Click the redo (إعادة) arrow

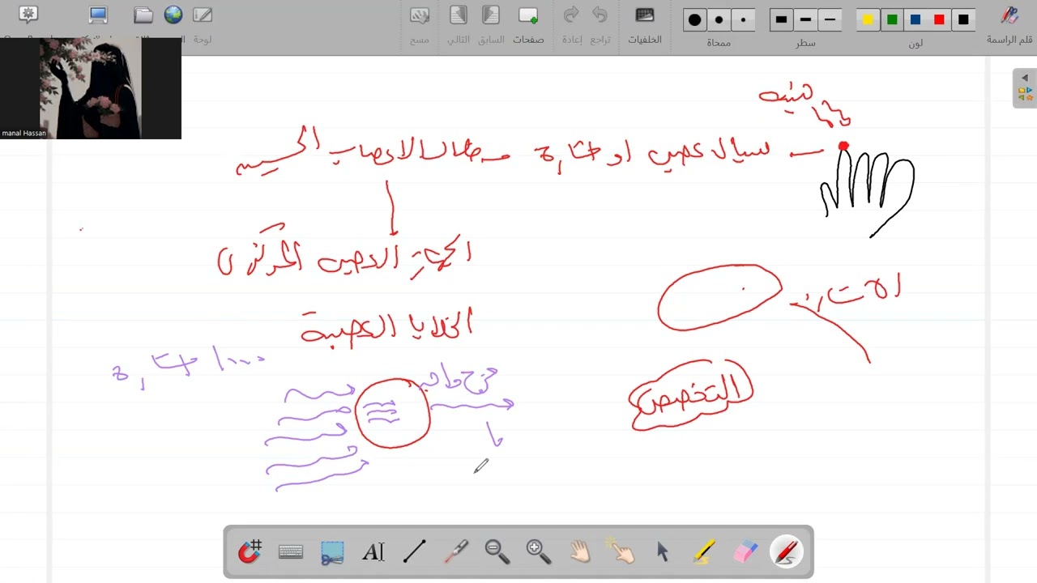[x=571, y=16]
